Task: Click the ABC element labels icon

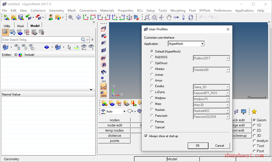Action: click(104, 94)
